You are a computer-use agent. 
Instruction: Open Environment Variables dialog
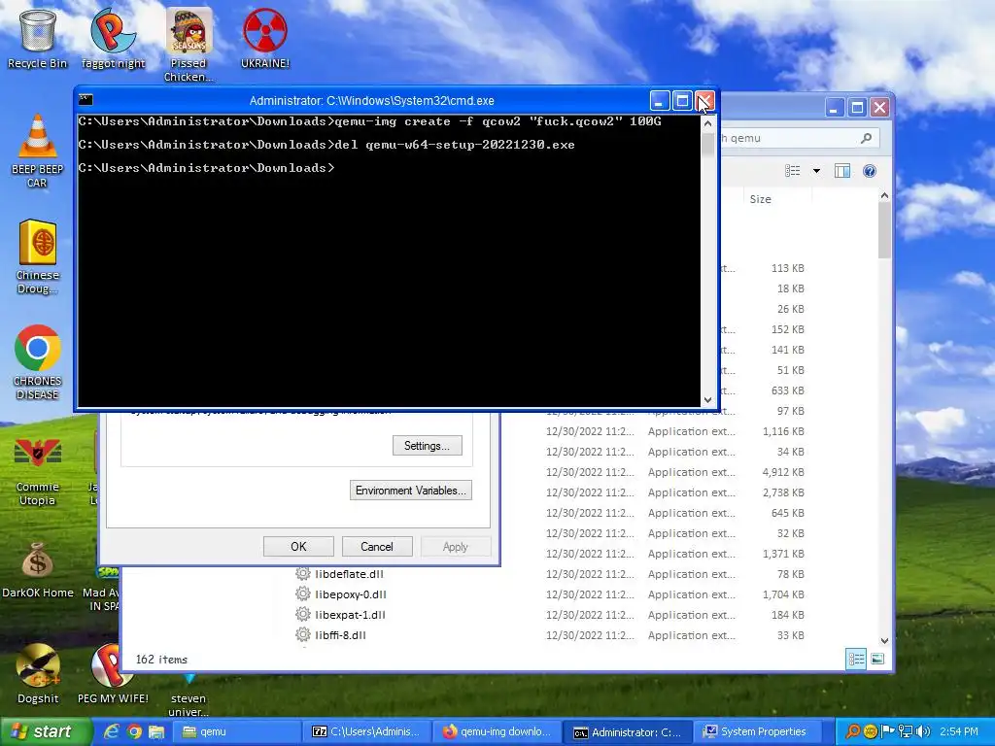[x=411, y=491]
